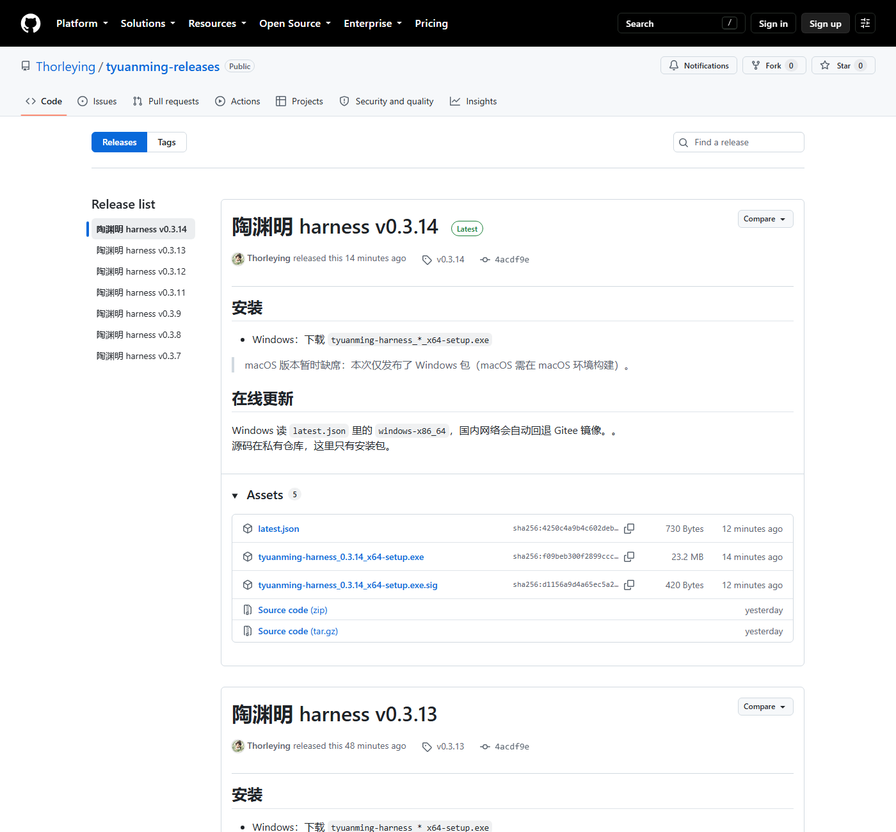Open the tyuanming-releases repository link
The width and height of the screenshot is (896, 832).
163,67
